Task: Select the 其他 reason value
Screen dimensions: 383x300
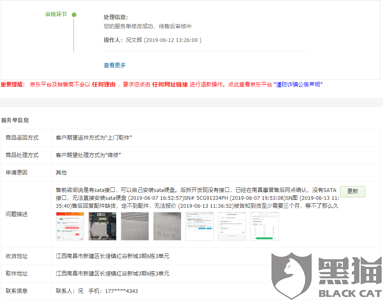Action: tap(61, 172)
